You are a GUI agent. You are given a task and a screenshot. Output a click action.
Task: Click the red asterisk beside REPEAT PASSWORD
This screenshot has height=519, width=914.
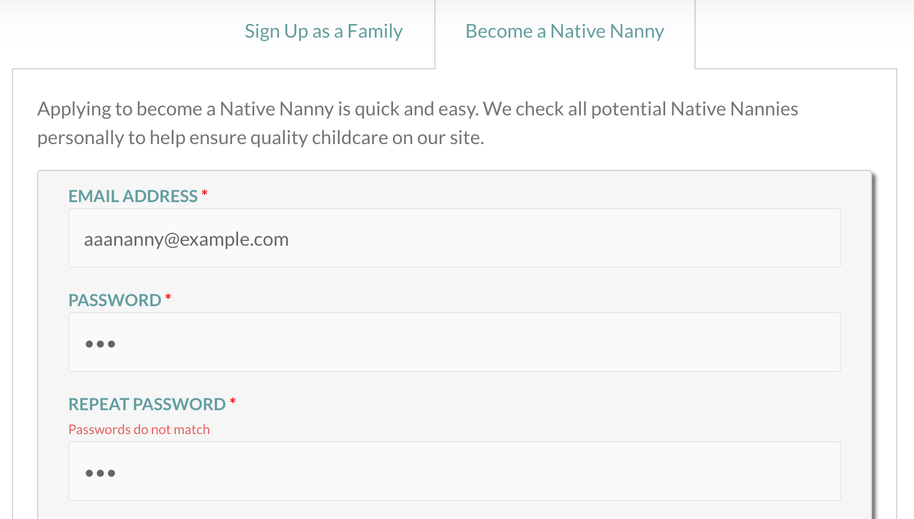click(x=233, y=401)
